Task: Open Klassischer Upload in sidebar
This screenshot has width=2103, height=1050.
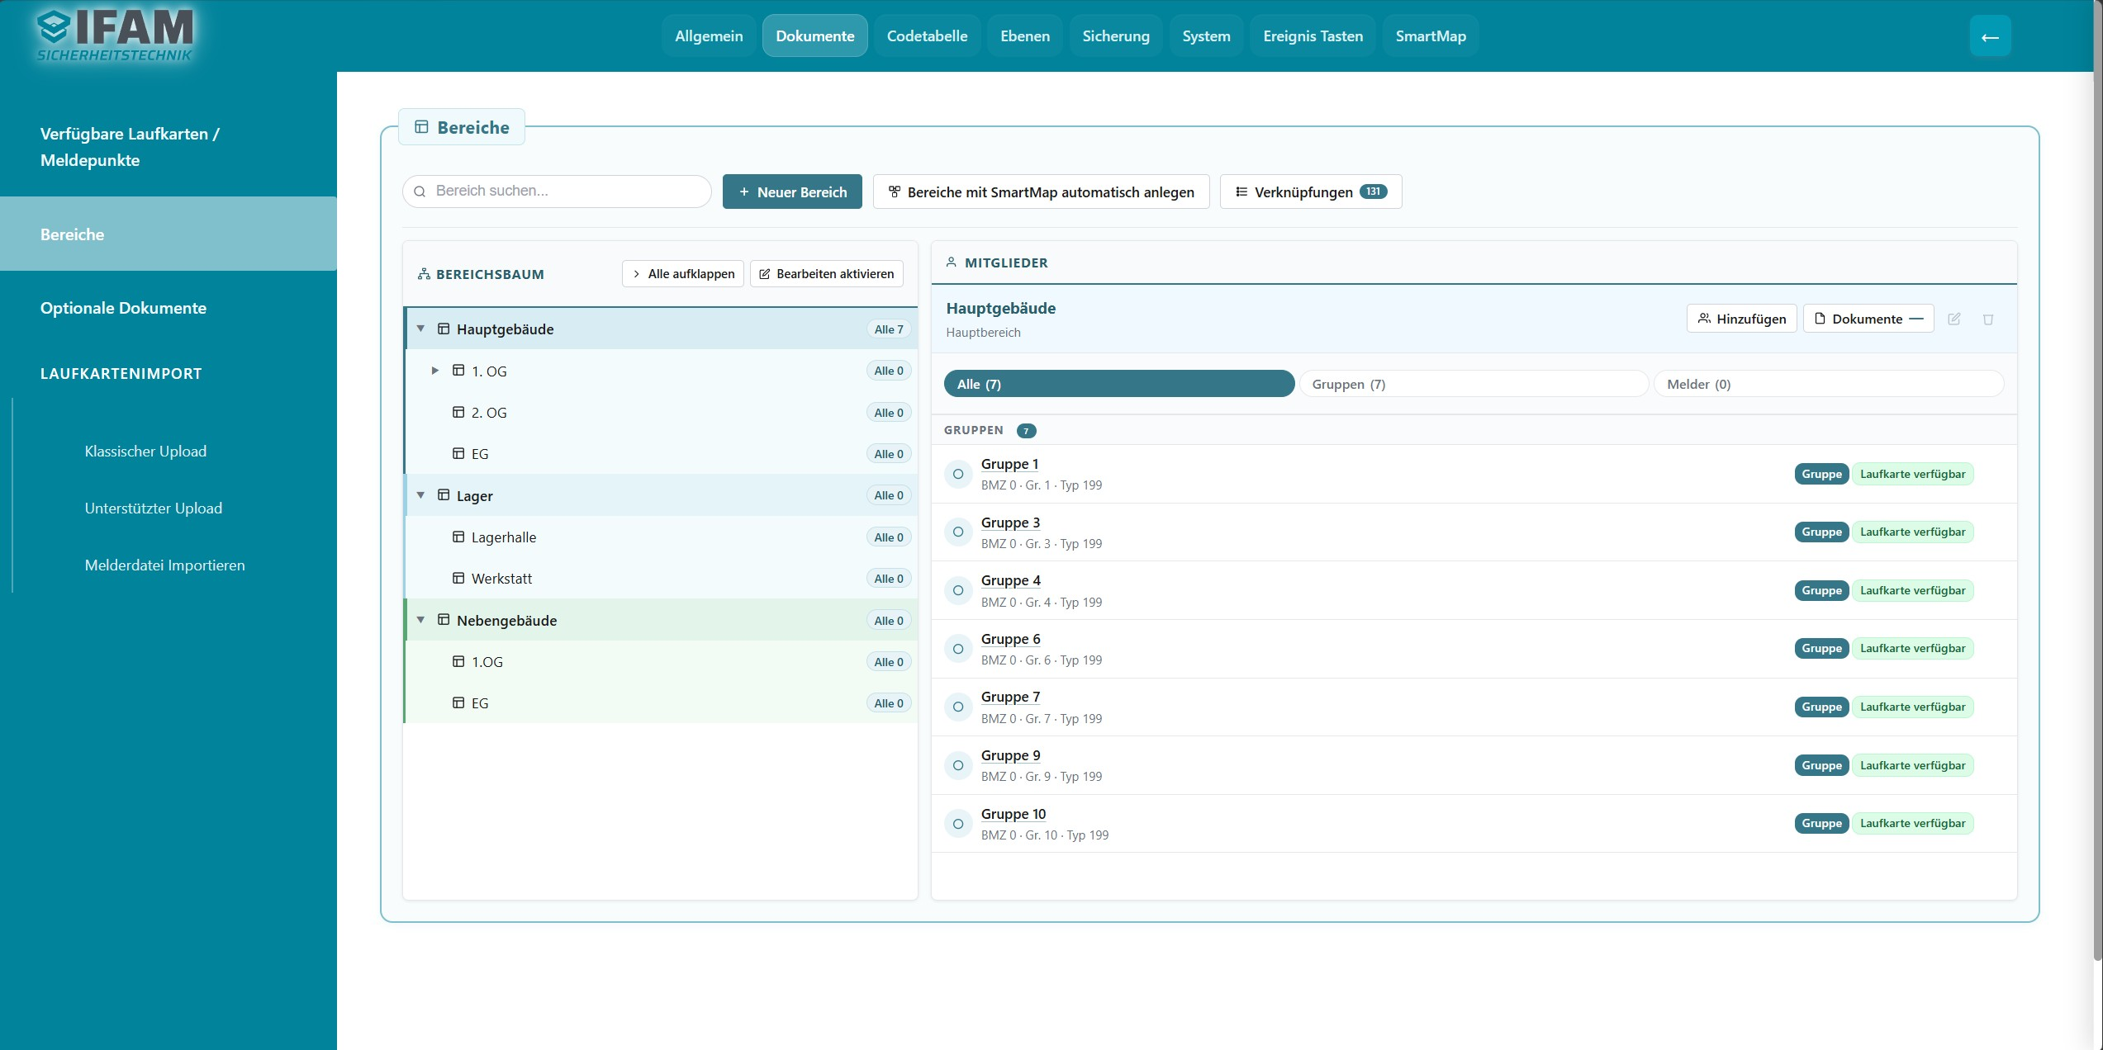Action: point(145,452)
